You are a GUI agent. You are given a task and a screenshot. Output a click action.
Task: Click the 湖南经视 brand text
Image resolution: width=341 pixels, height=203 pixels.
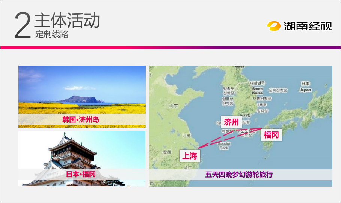[x=307, y=26]
